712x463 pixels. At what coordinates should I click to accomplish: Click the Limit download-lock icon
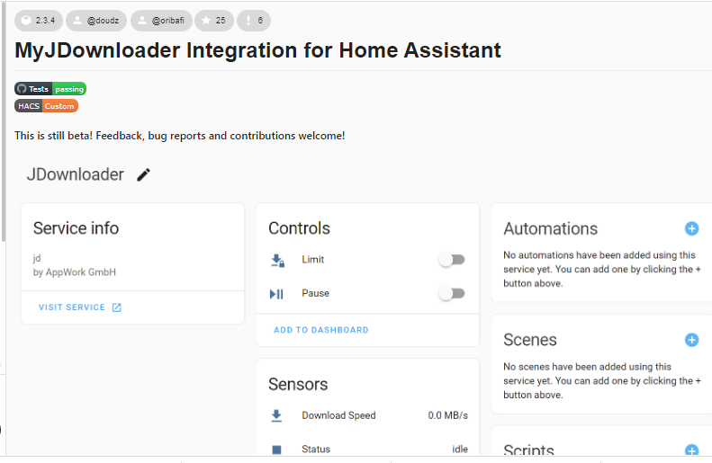tap(277, 261)
